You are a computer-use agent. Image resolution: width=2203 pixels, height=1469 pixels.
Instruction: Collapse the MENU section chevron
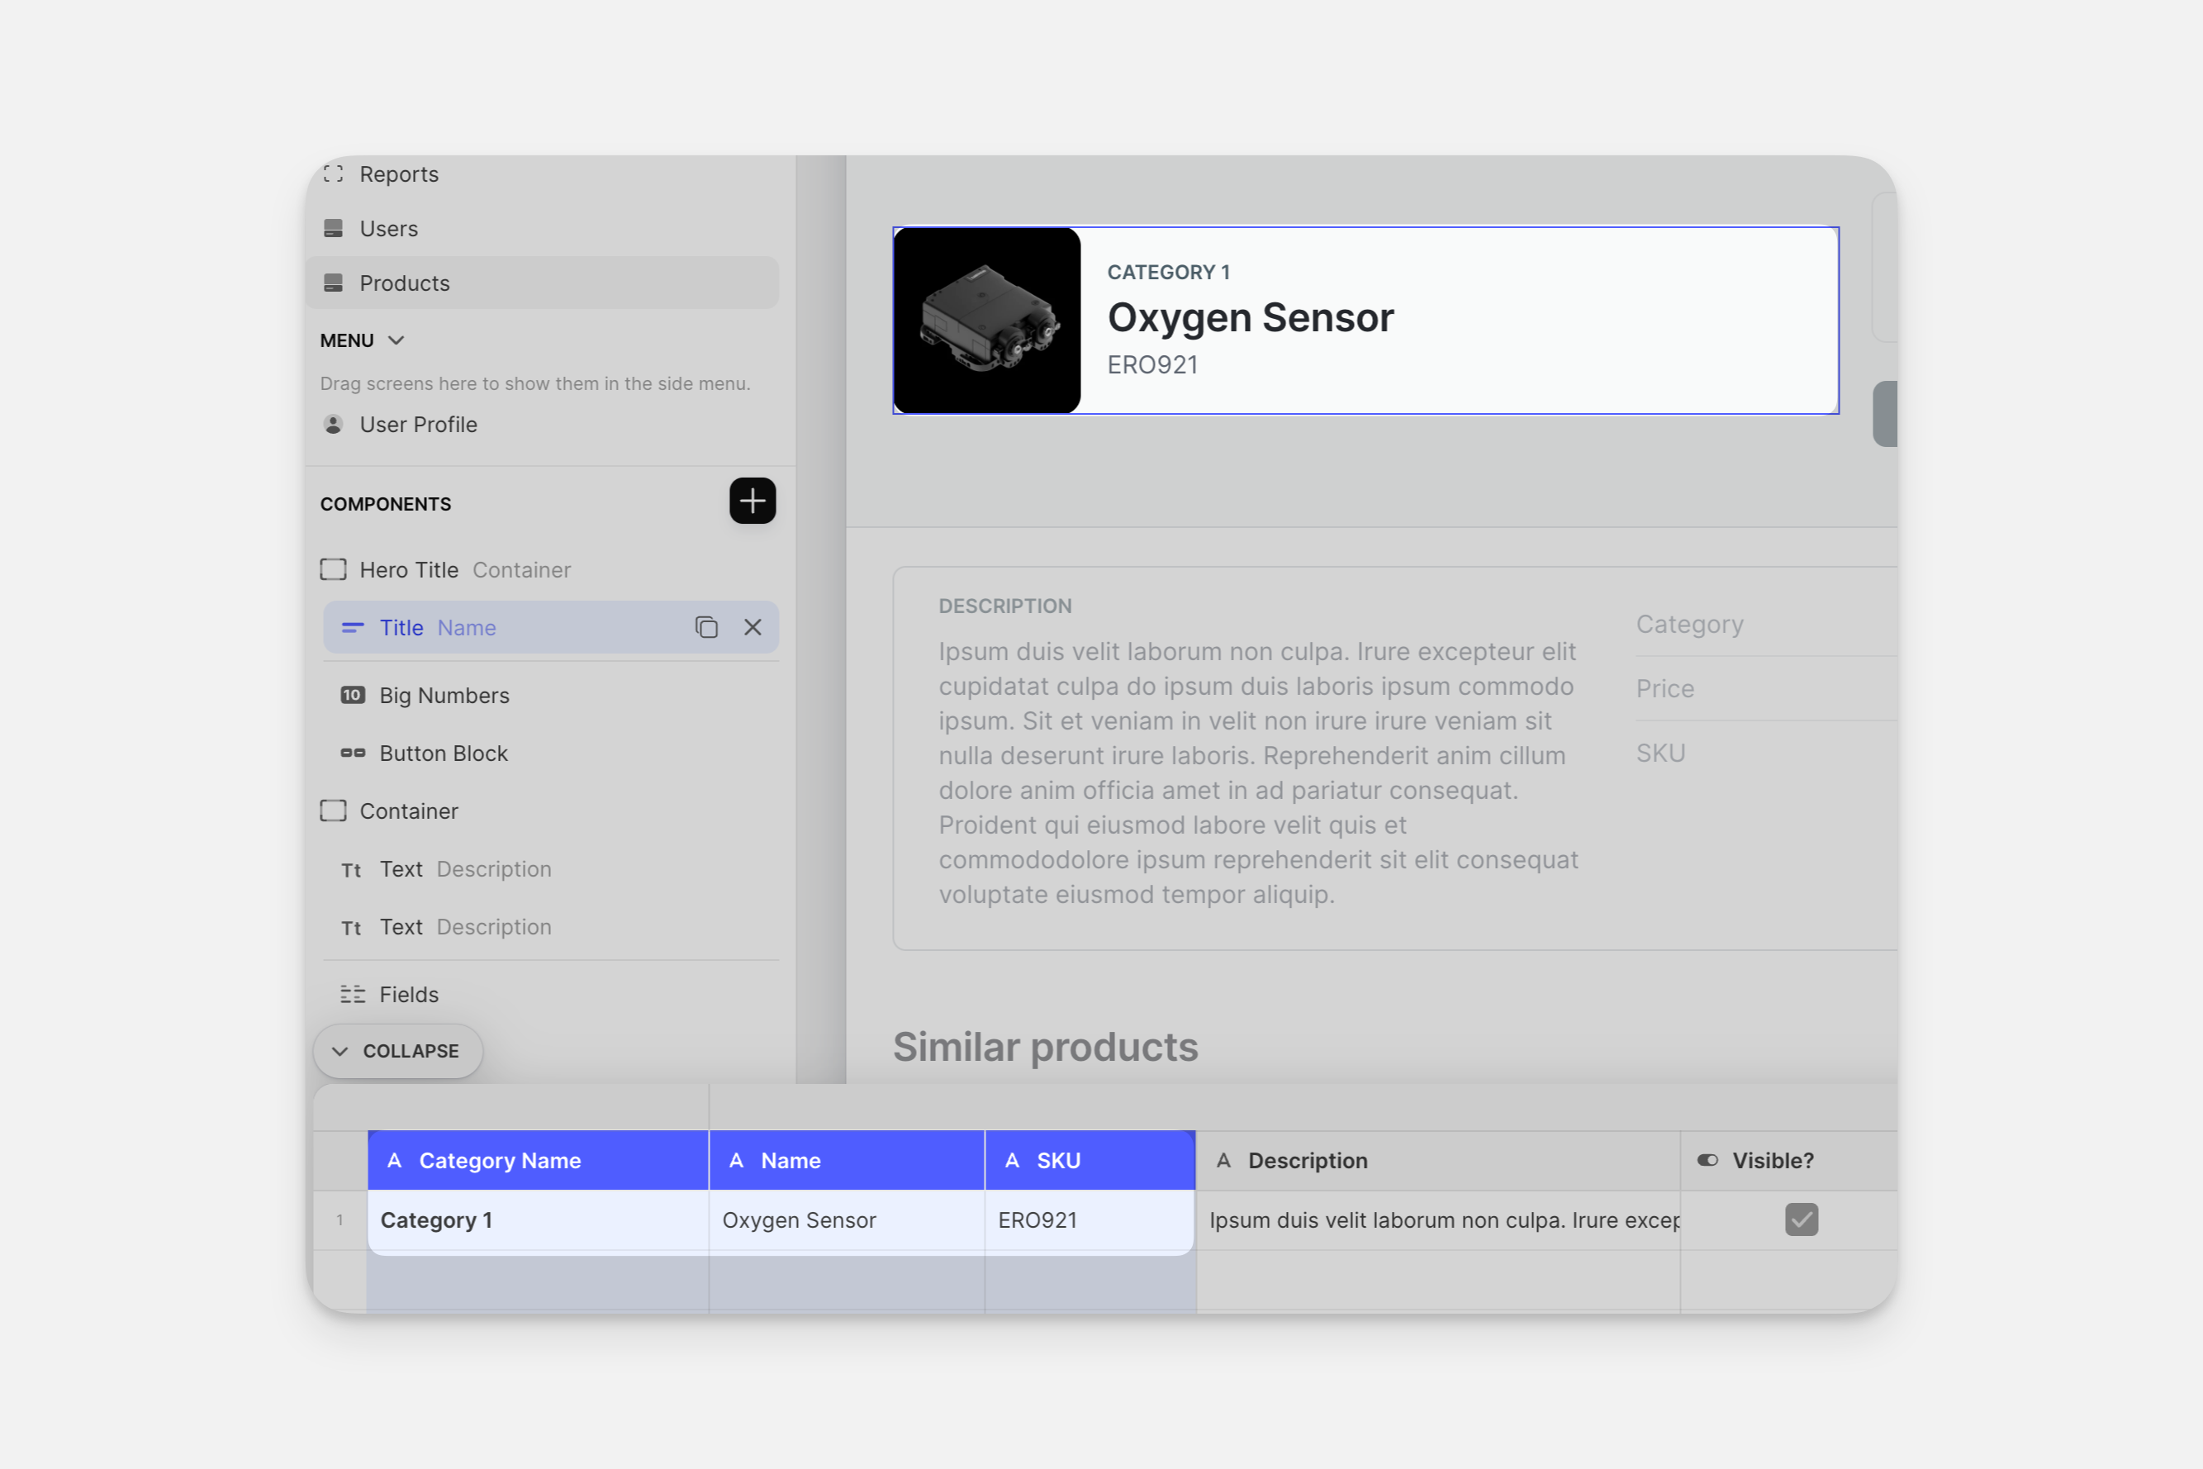[x=396, y=340]
